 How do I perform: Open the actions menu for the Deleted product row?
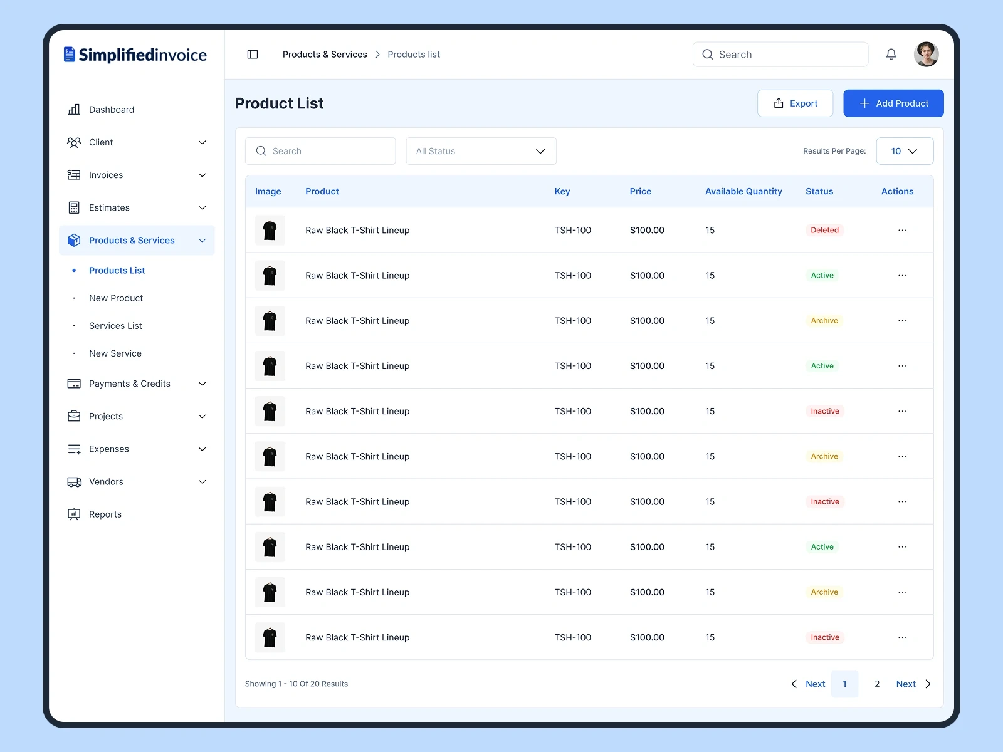pyautogui.click(x=903, y=230)
